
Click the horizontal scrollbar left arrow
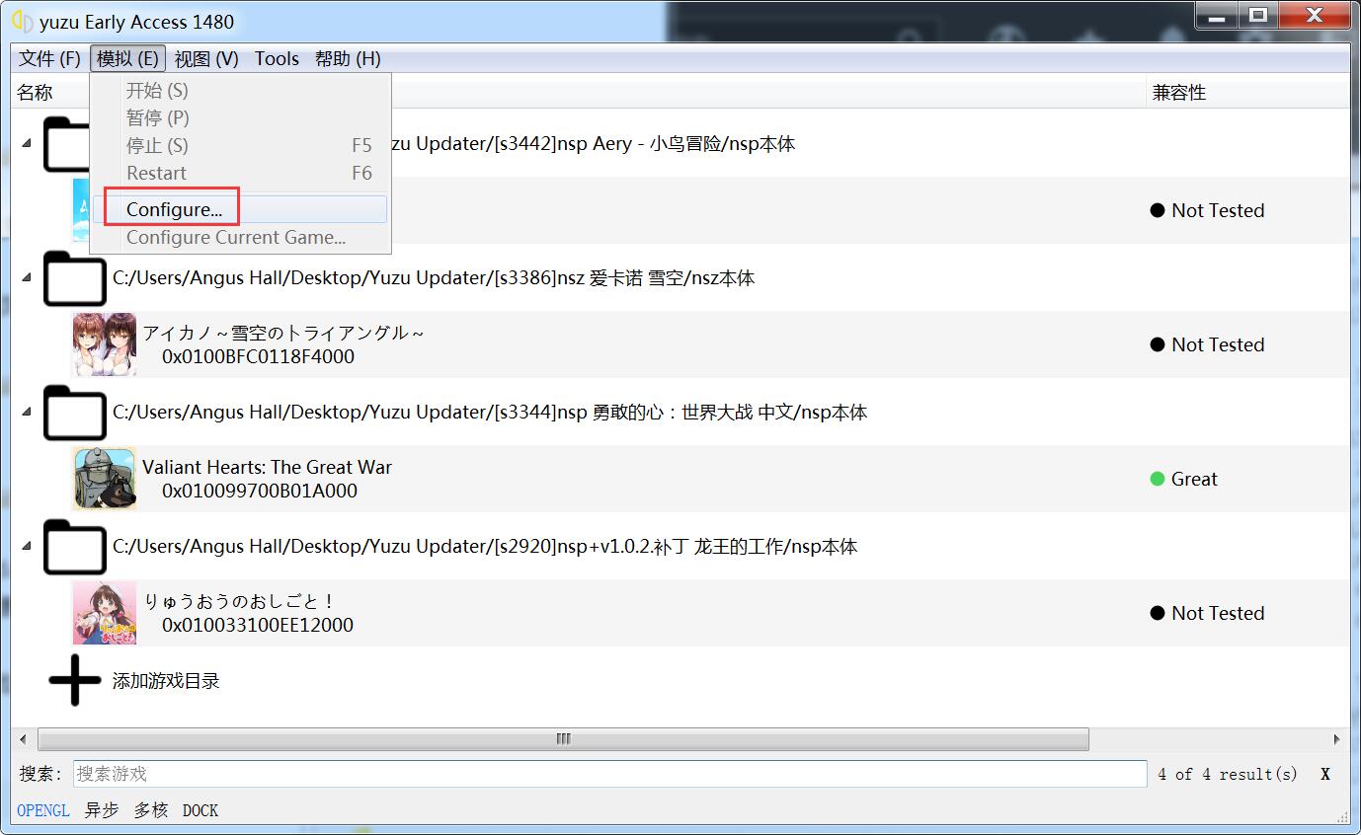pyautogui.click(x=25, y=738)
